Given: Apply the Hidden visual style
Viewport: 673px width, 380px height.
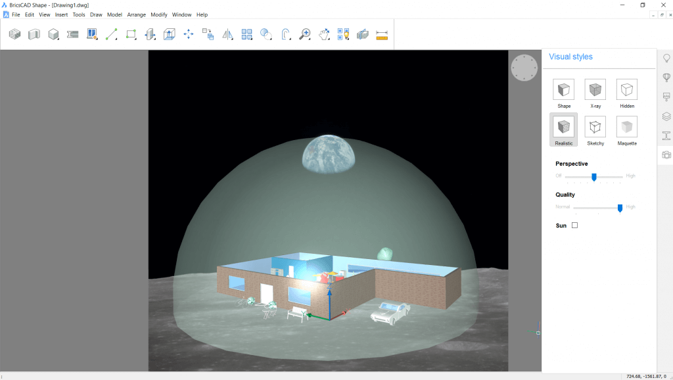Looking at the screenshot, I should pos(626,93).
